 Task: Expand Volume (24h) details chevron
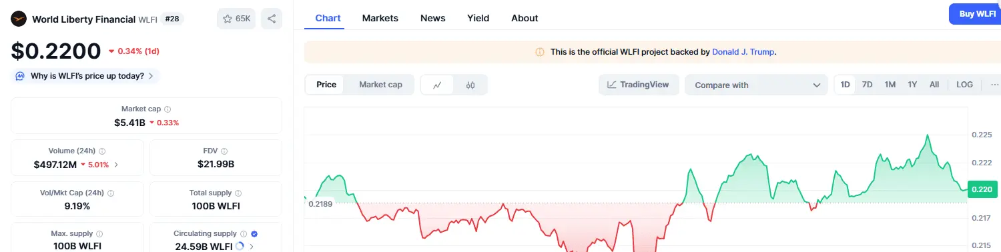(x=116, y=164)
